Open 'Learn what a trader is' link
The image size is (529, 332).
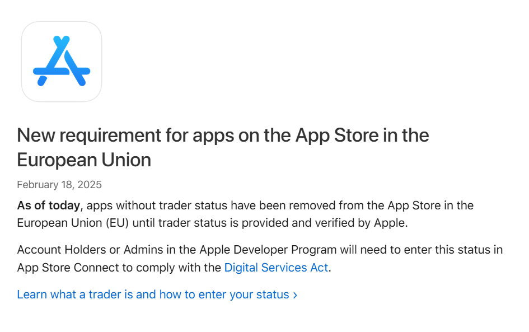[x=157, y=294]
